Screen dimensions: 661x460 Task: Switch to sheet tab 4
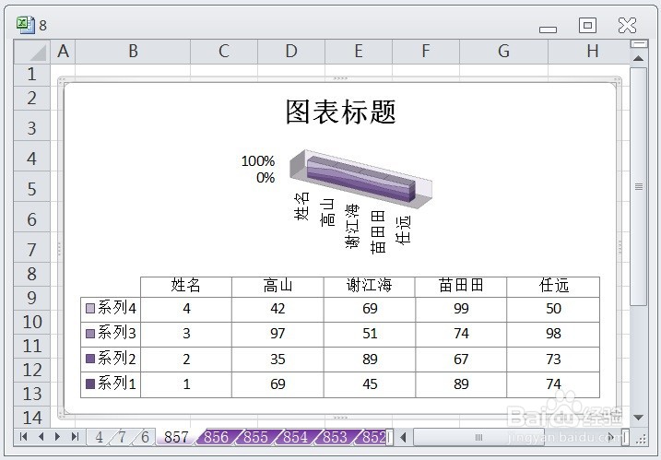pyautogui.click(x=99, y=437)
